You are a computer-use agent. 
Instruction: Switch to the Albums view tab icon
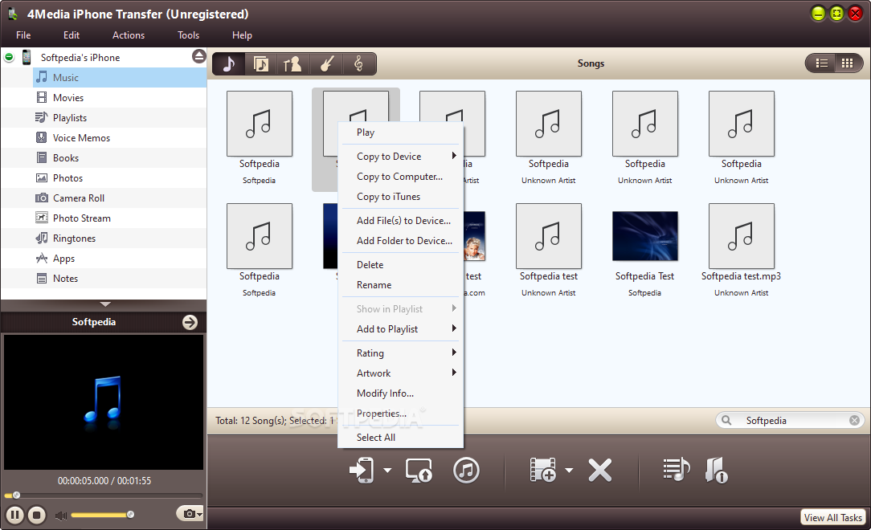coord(261,63)
